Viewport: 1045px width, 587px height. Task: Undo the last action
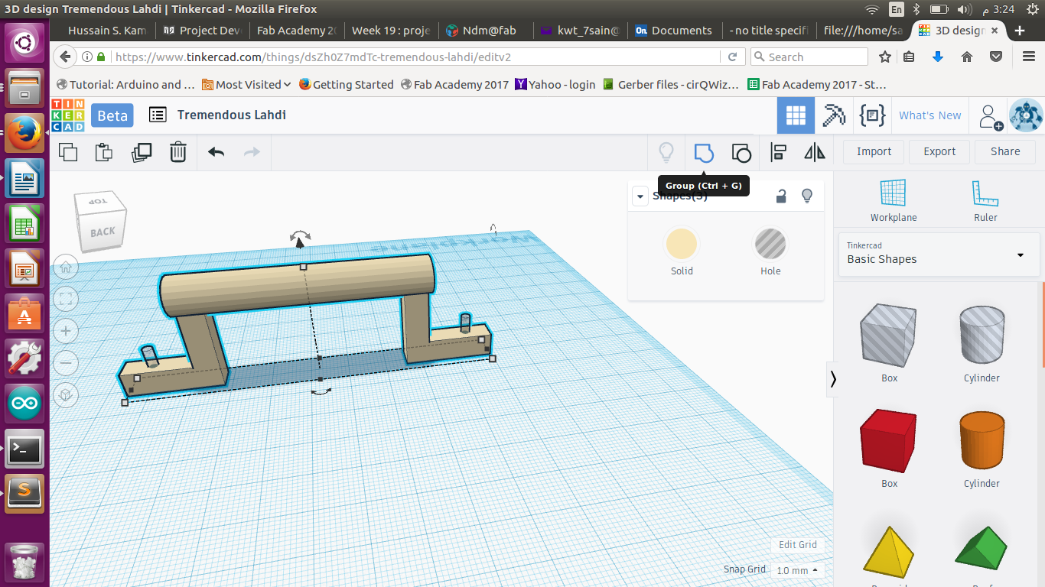216,152
